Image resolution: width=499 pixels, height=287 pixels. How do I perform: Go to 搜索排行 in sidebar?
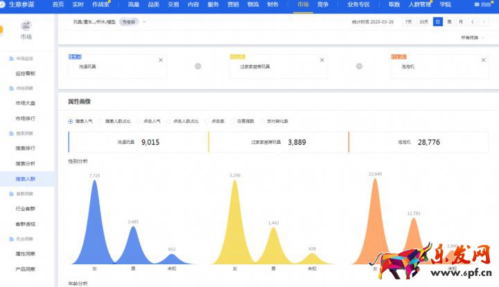(x=26, y=147)
